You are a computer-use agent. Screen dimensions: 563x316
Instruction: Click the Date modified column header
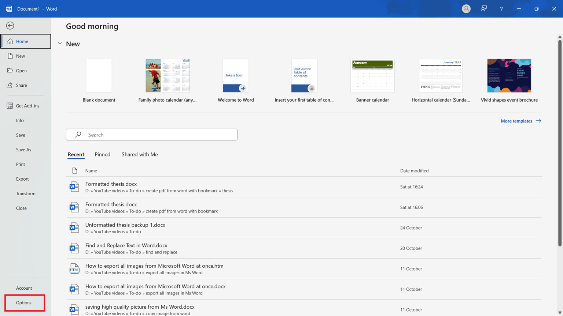tap(414, 171)
